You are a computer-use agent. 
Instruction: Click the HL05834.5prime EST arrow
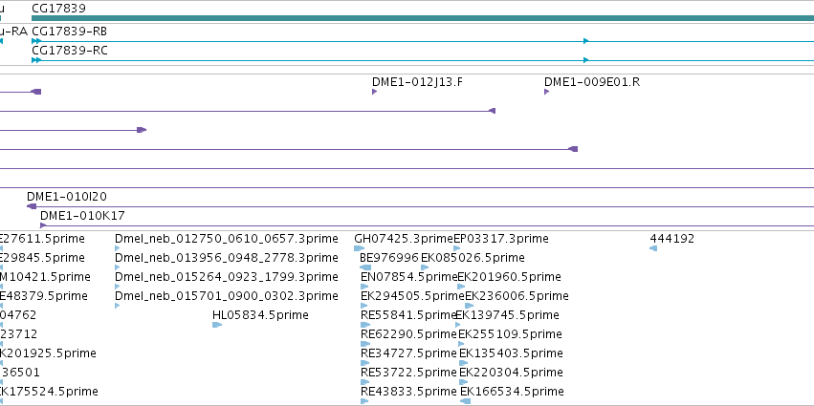point(217,325)
